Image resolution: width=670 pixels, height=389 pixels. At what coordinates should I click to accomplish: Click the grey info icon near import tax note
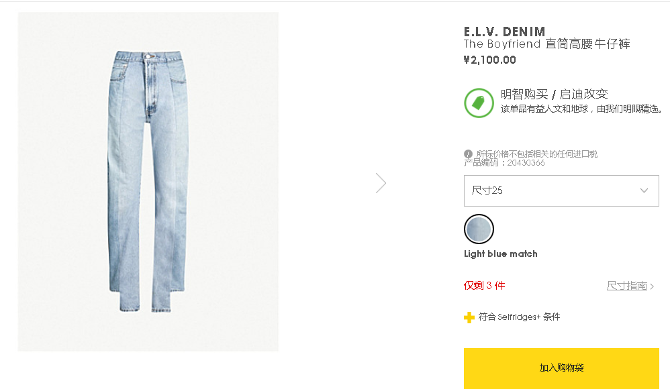[468, 154]
